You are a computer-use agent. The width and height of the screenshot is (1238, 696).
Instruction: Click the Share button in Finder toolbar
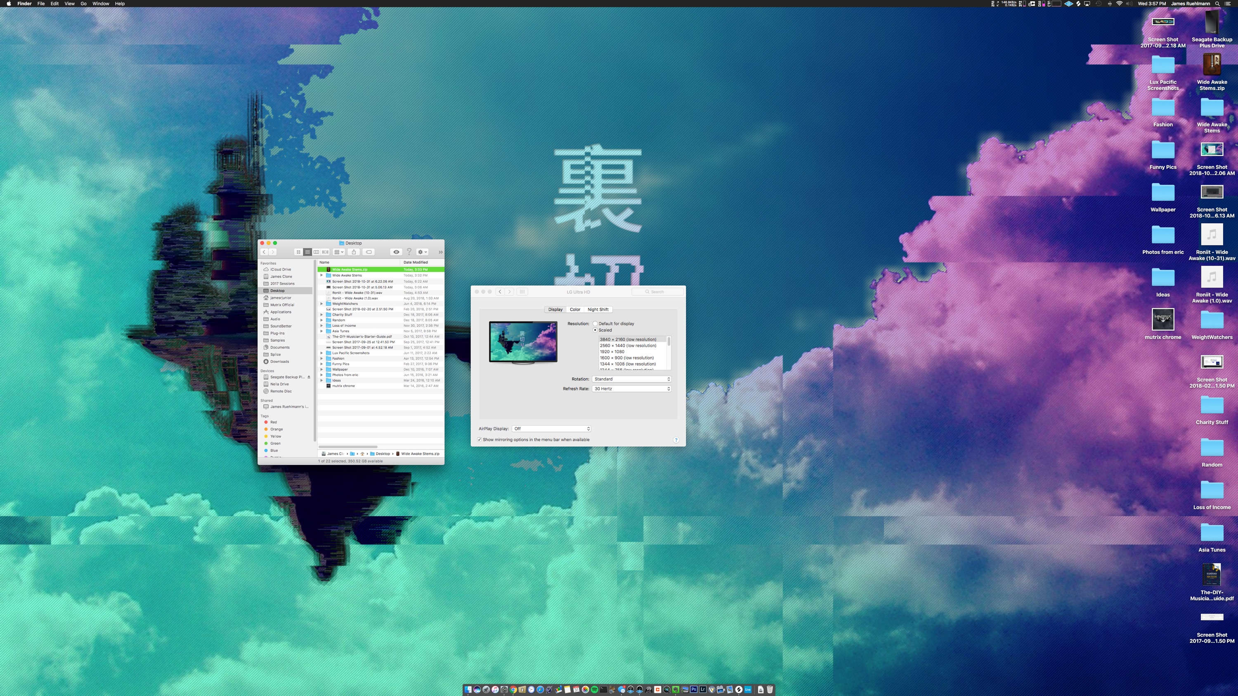click(x=354, y=252)
